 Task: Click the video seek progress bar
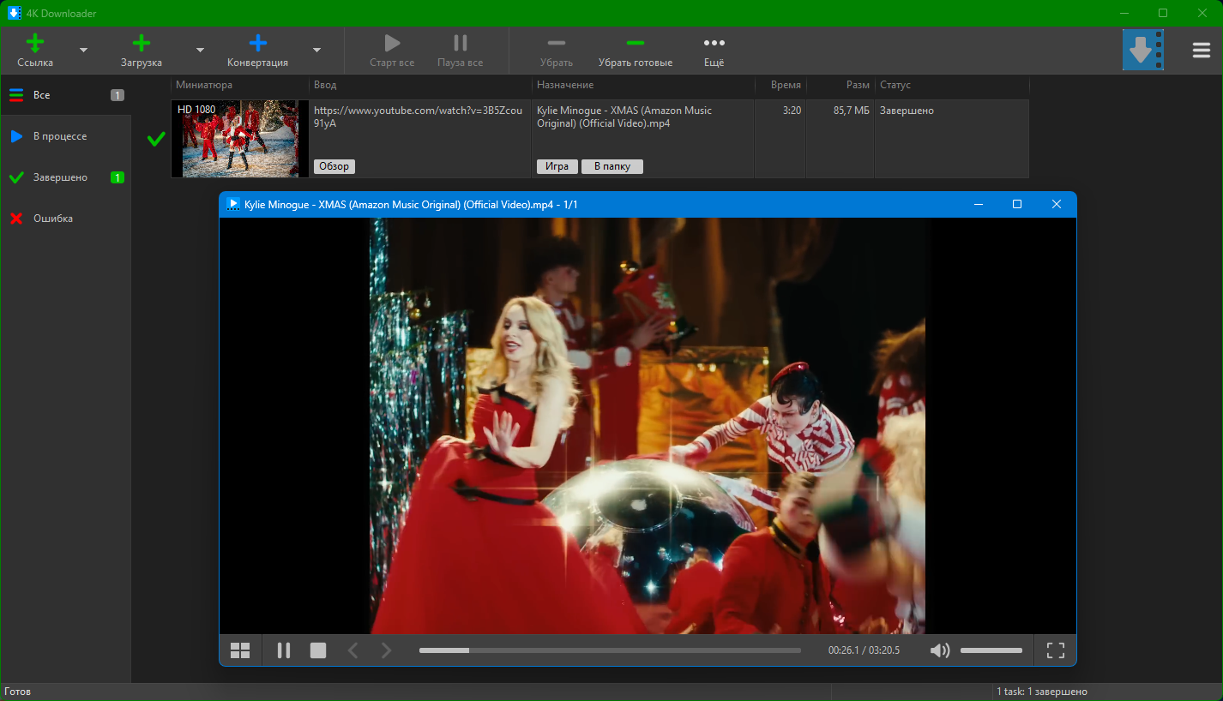[609, 650]
